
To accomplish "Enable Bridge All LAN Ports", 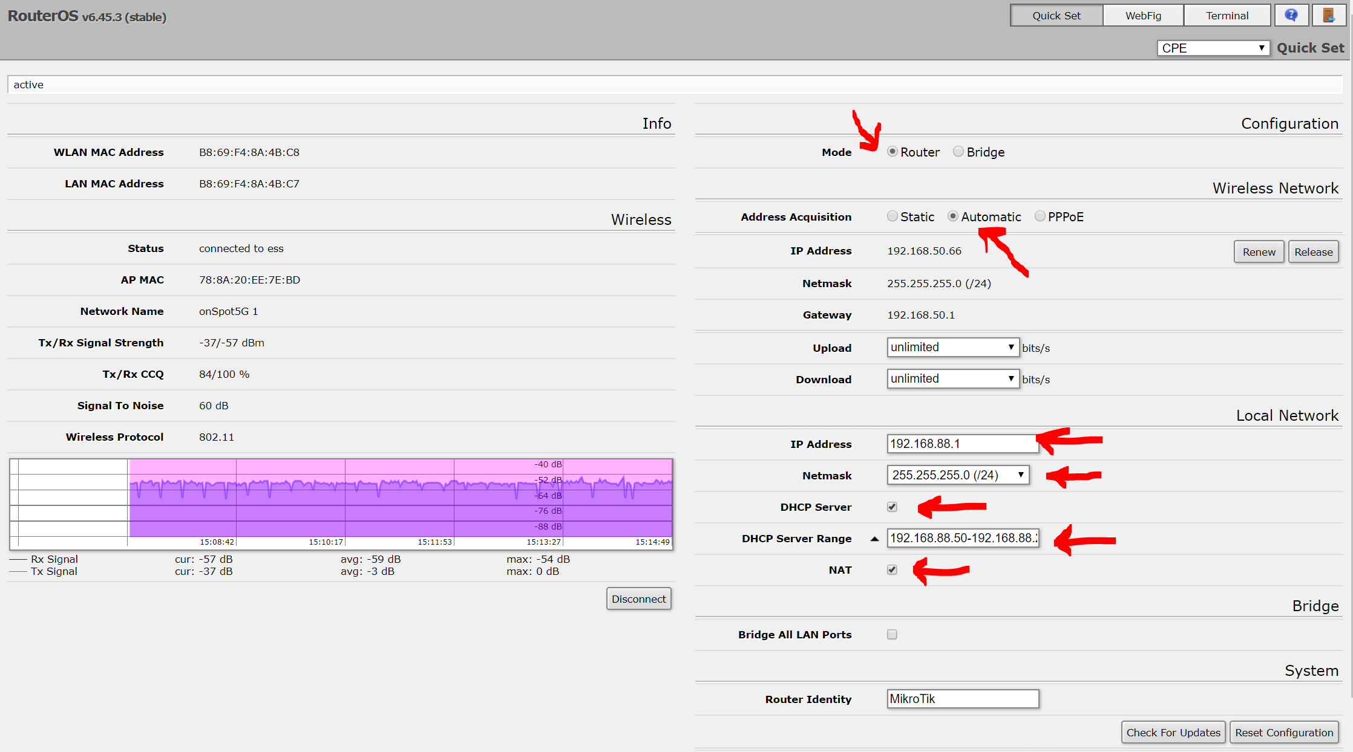I will click(x=892, y=635).
